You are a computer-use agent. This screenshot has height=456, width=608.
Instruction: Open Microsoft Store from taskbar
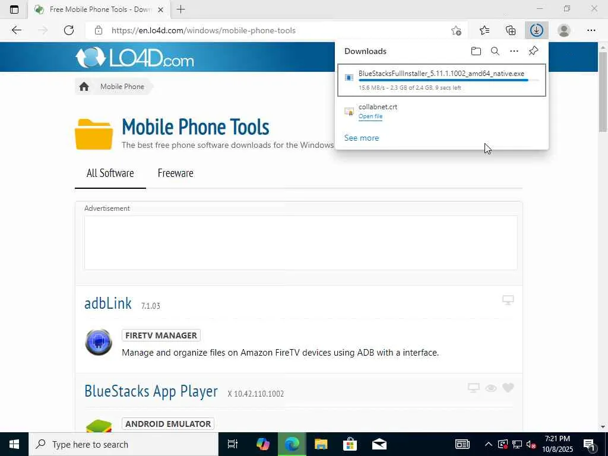[350, 444]
